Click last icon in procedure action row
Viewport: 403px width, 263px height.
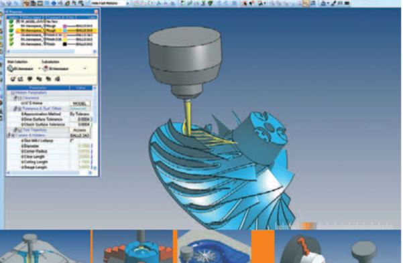[x=57, y=79]
